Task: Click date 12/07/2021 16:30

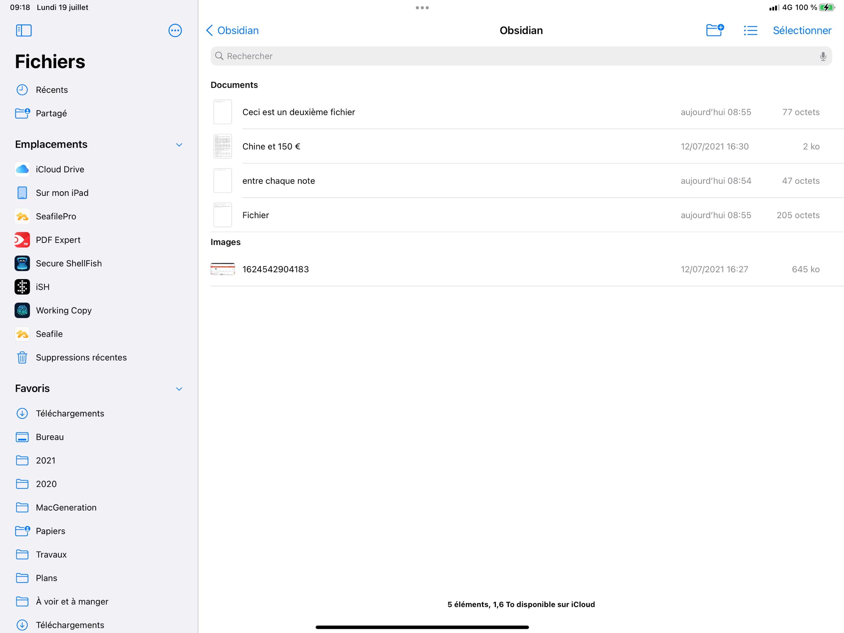Action: (714, 146)
